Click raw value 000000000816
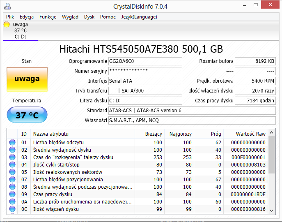Image resolution: width=282 pixels, height=222 pixels. click(248, 209)
